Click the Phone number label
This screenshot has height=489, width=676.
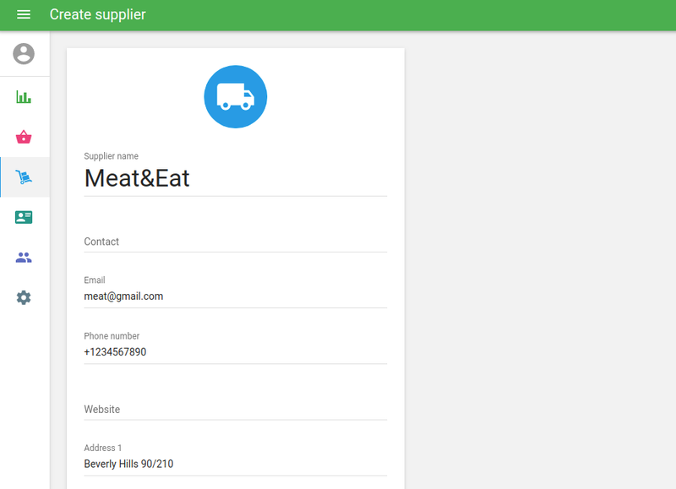pos(112,336)
